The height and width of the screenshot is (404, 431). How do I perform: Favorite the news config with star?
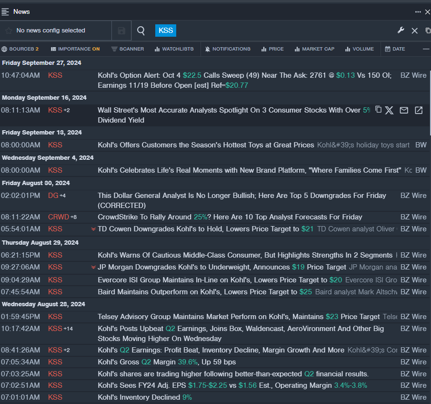pos(9,31)
